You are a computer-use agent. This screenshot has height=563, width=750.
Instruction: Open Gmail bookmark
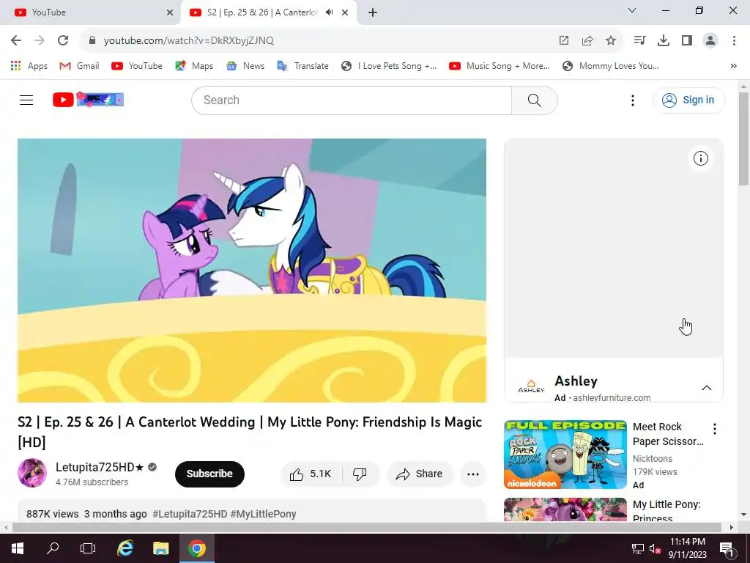click(79, 66)
